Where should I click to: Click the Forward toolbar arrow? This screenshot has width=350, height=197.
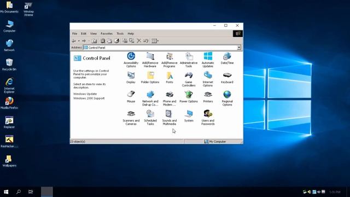tap(84, 41)
